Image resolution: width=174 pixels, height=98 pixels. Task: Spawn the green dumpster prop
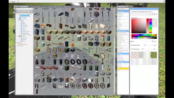point(91,44)
